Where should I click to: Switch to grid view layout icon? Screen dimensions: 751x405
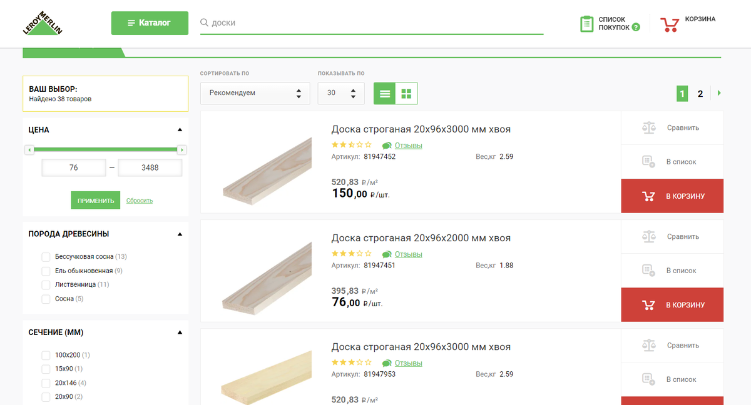[406, 94]
